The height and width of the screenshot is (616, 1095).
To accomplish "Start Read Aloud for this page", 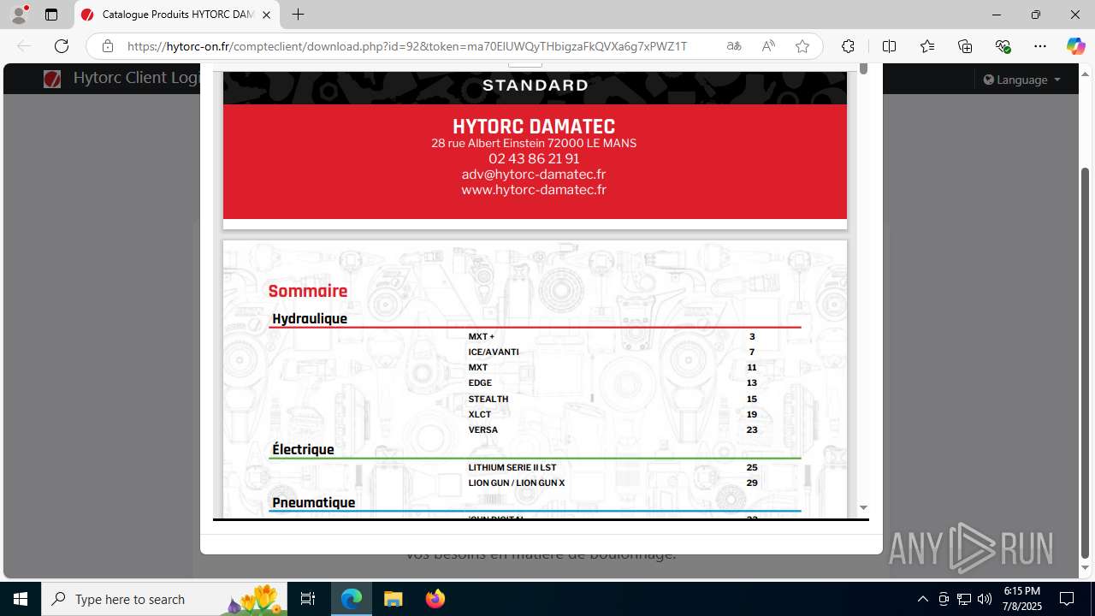I will (768, 46).
